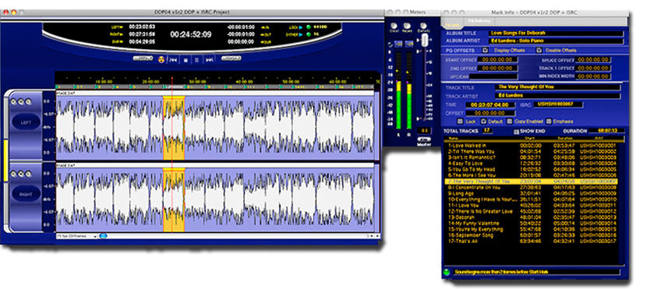Click the green status indicator in Mark Info
650x289 pixels.
point(447,272)
